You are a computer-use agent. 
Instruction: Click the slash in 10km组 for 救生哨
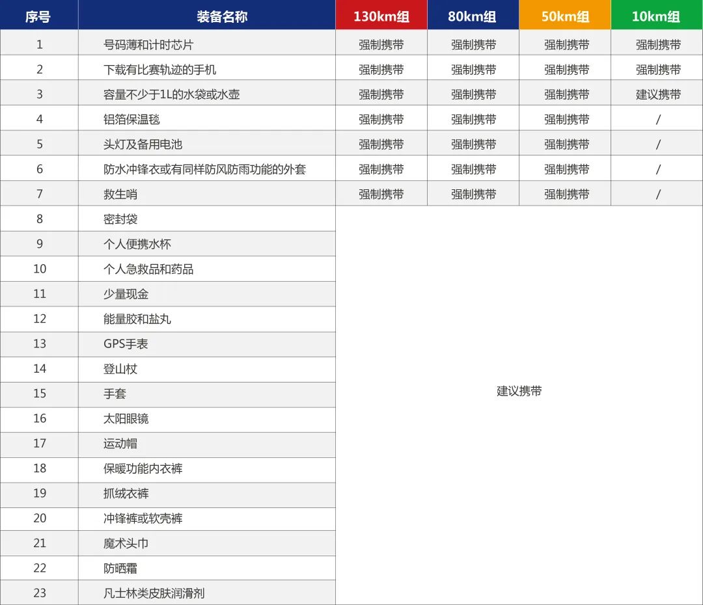tap(658, 194)
